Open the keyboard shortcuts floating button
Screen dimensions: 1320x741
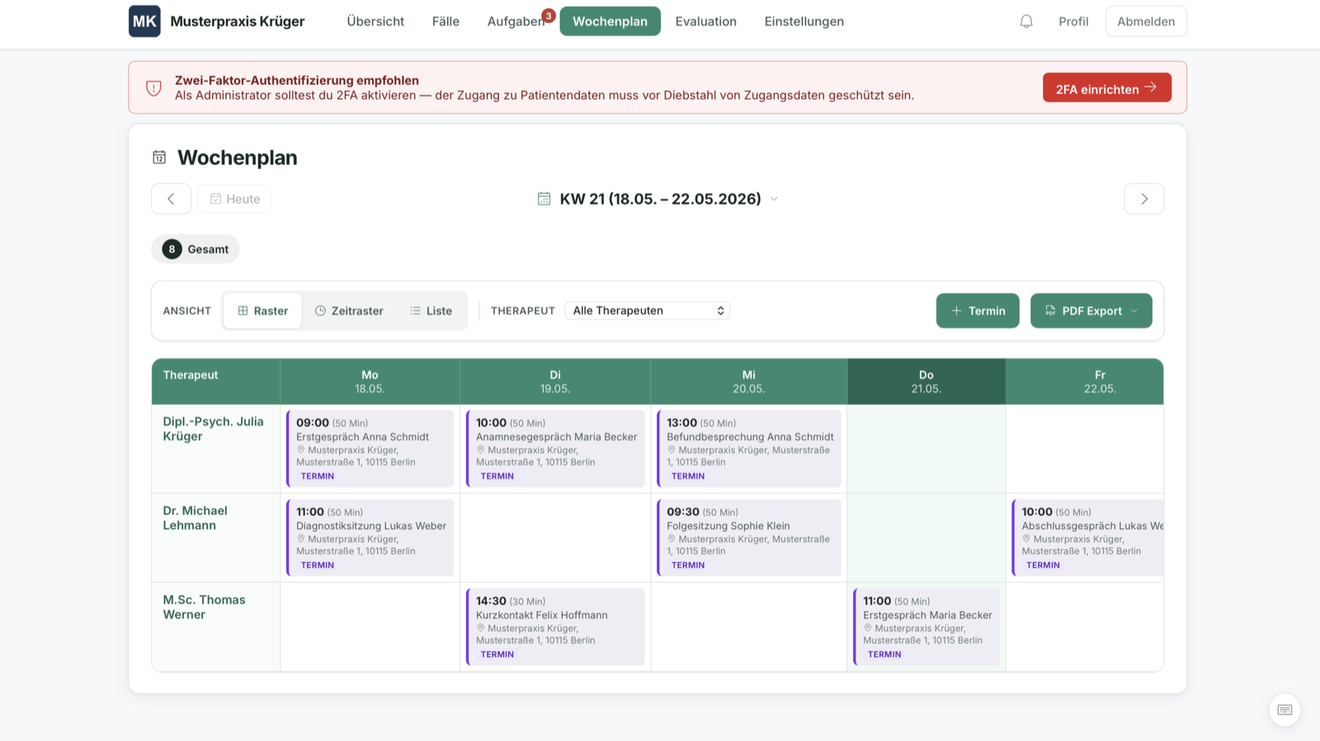(x=1285, y=710)
